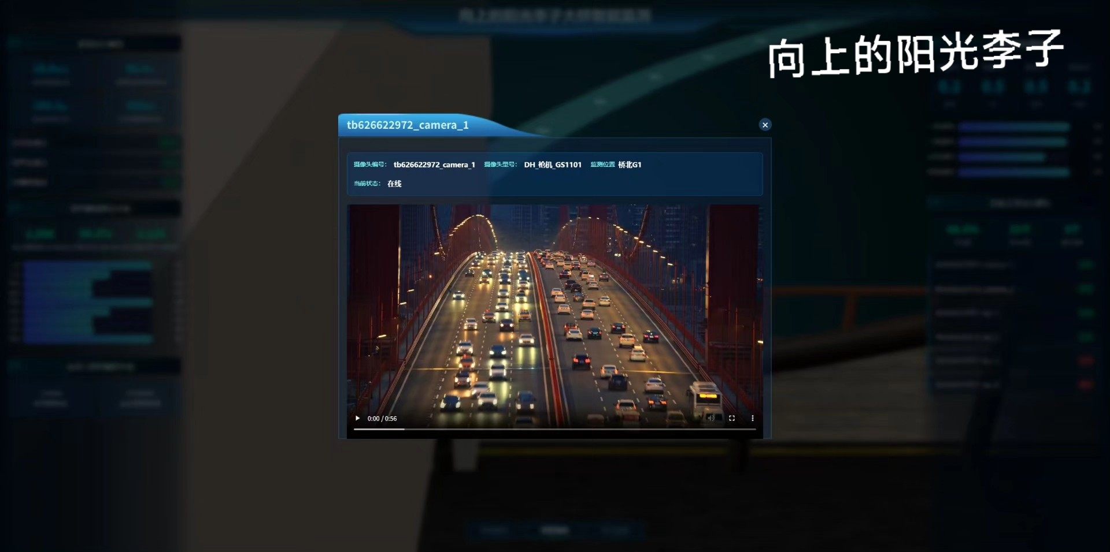Close the tb626622972_camera_1 dialog

coord(765,125)
